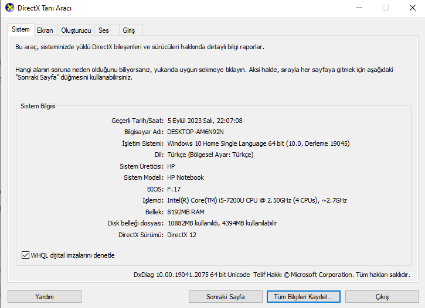Click the 8192MB RAM value
Screen dimensions: 425x308
(186, 212)
